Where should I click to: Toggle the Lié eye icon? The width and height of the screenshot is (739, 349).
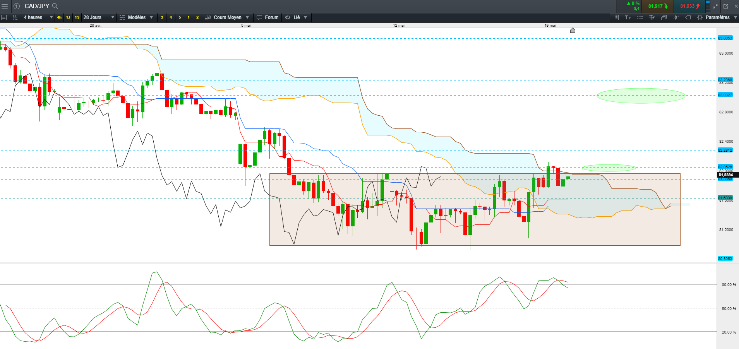pos(288,17)
